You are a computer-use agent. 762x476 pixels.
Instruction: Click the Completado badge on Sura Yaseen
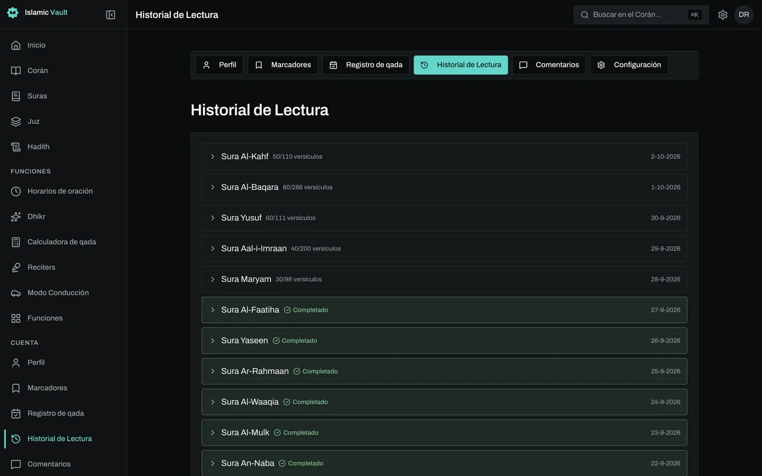click(x=295, y=341)
